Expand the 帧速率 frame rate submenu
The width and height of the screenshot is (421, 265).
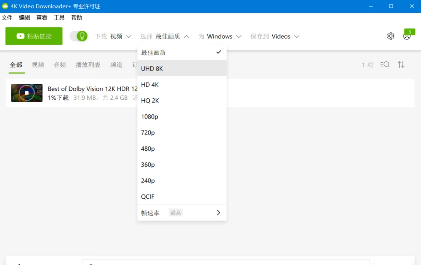150,213
